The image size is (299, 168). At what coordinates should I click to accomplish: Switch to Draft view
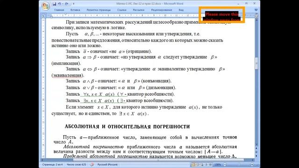tap(210, 165)
